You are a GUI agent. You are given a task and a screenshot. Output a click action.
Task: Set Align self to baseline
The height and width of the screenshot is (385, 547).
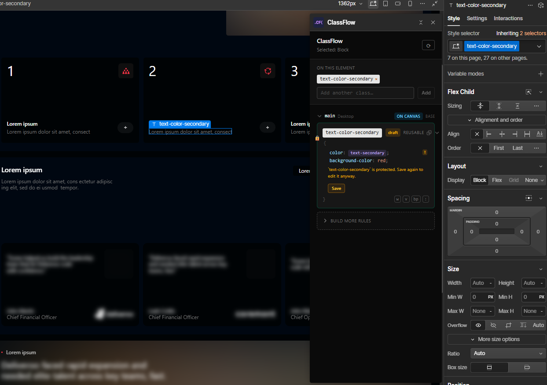click(x=540, y=134)
